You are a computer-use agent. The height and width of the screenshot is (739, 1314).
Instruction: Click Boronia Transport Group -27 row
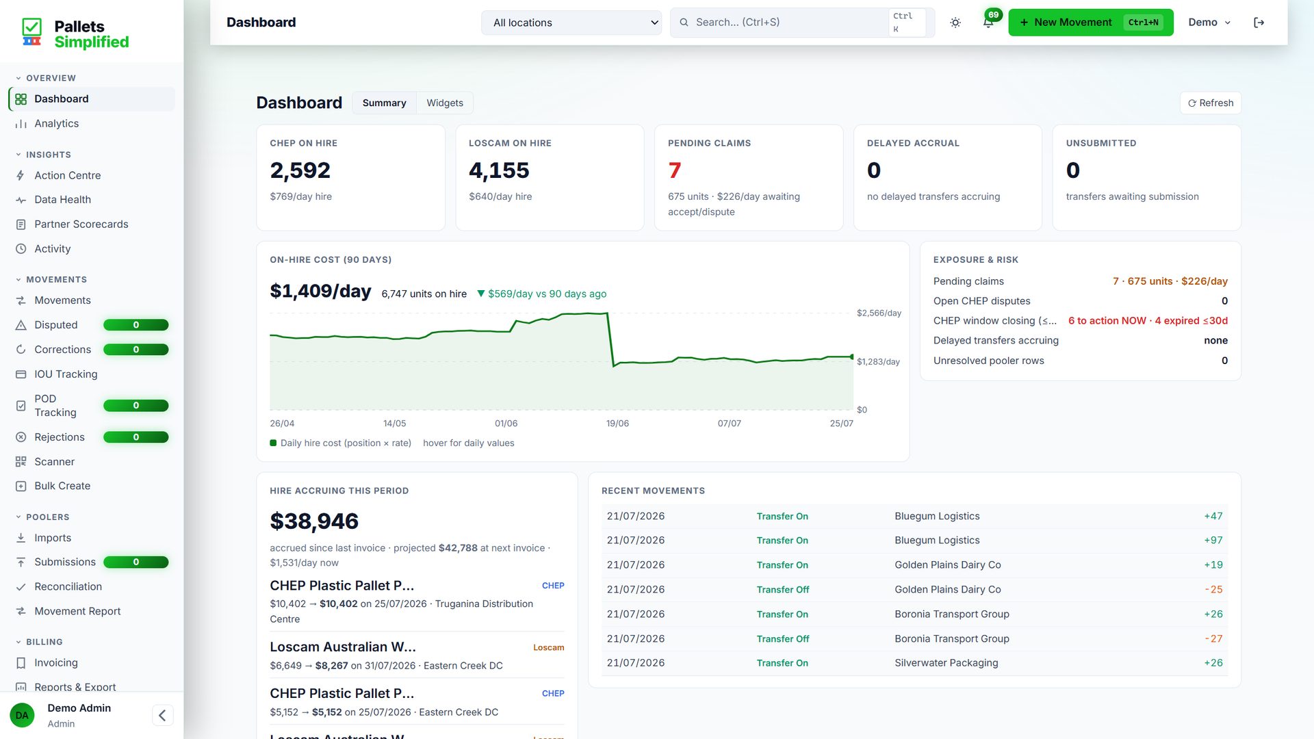pyautogui.click(x=914, y=639)
